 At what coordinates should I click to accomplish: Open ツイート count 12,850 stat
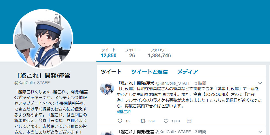point(109,53)
